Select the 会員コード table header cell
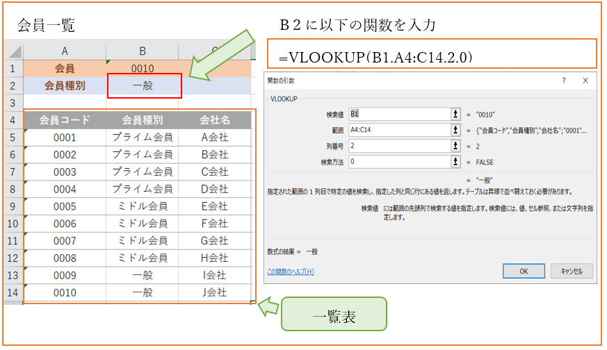607x350 pixels. pyautogui.click(x=65, y=120)
